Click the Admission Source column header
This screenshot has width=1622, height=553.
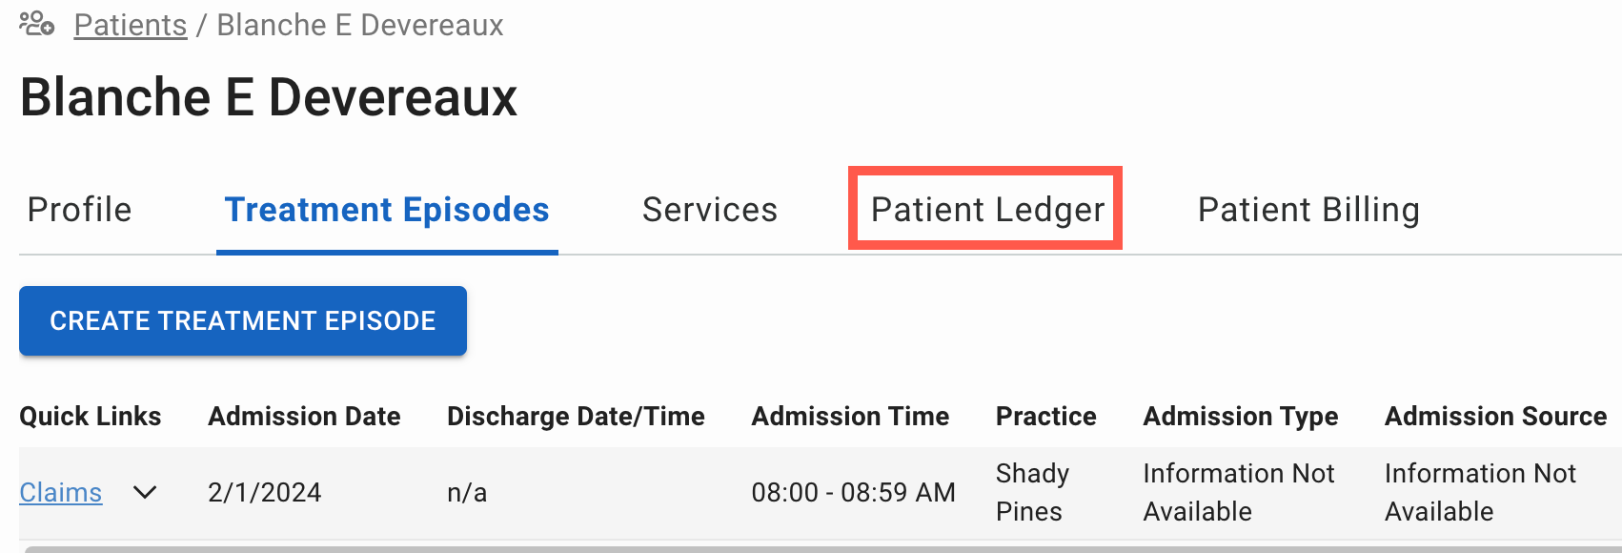click(x=1493, y=416)
